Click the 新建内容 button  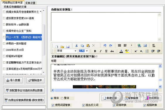(110, 98)
